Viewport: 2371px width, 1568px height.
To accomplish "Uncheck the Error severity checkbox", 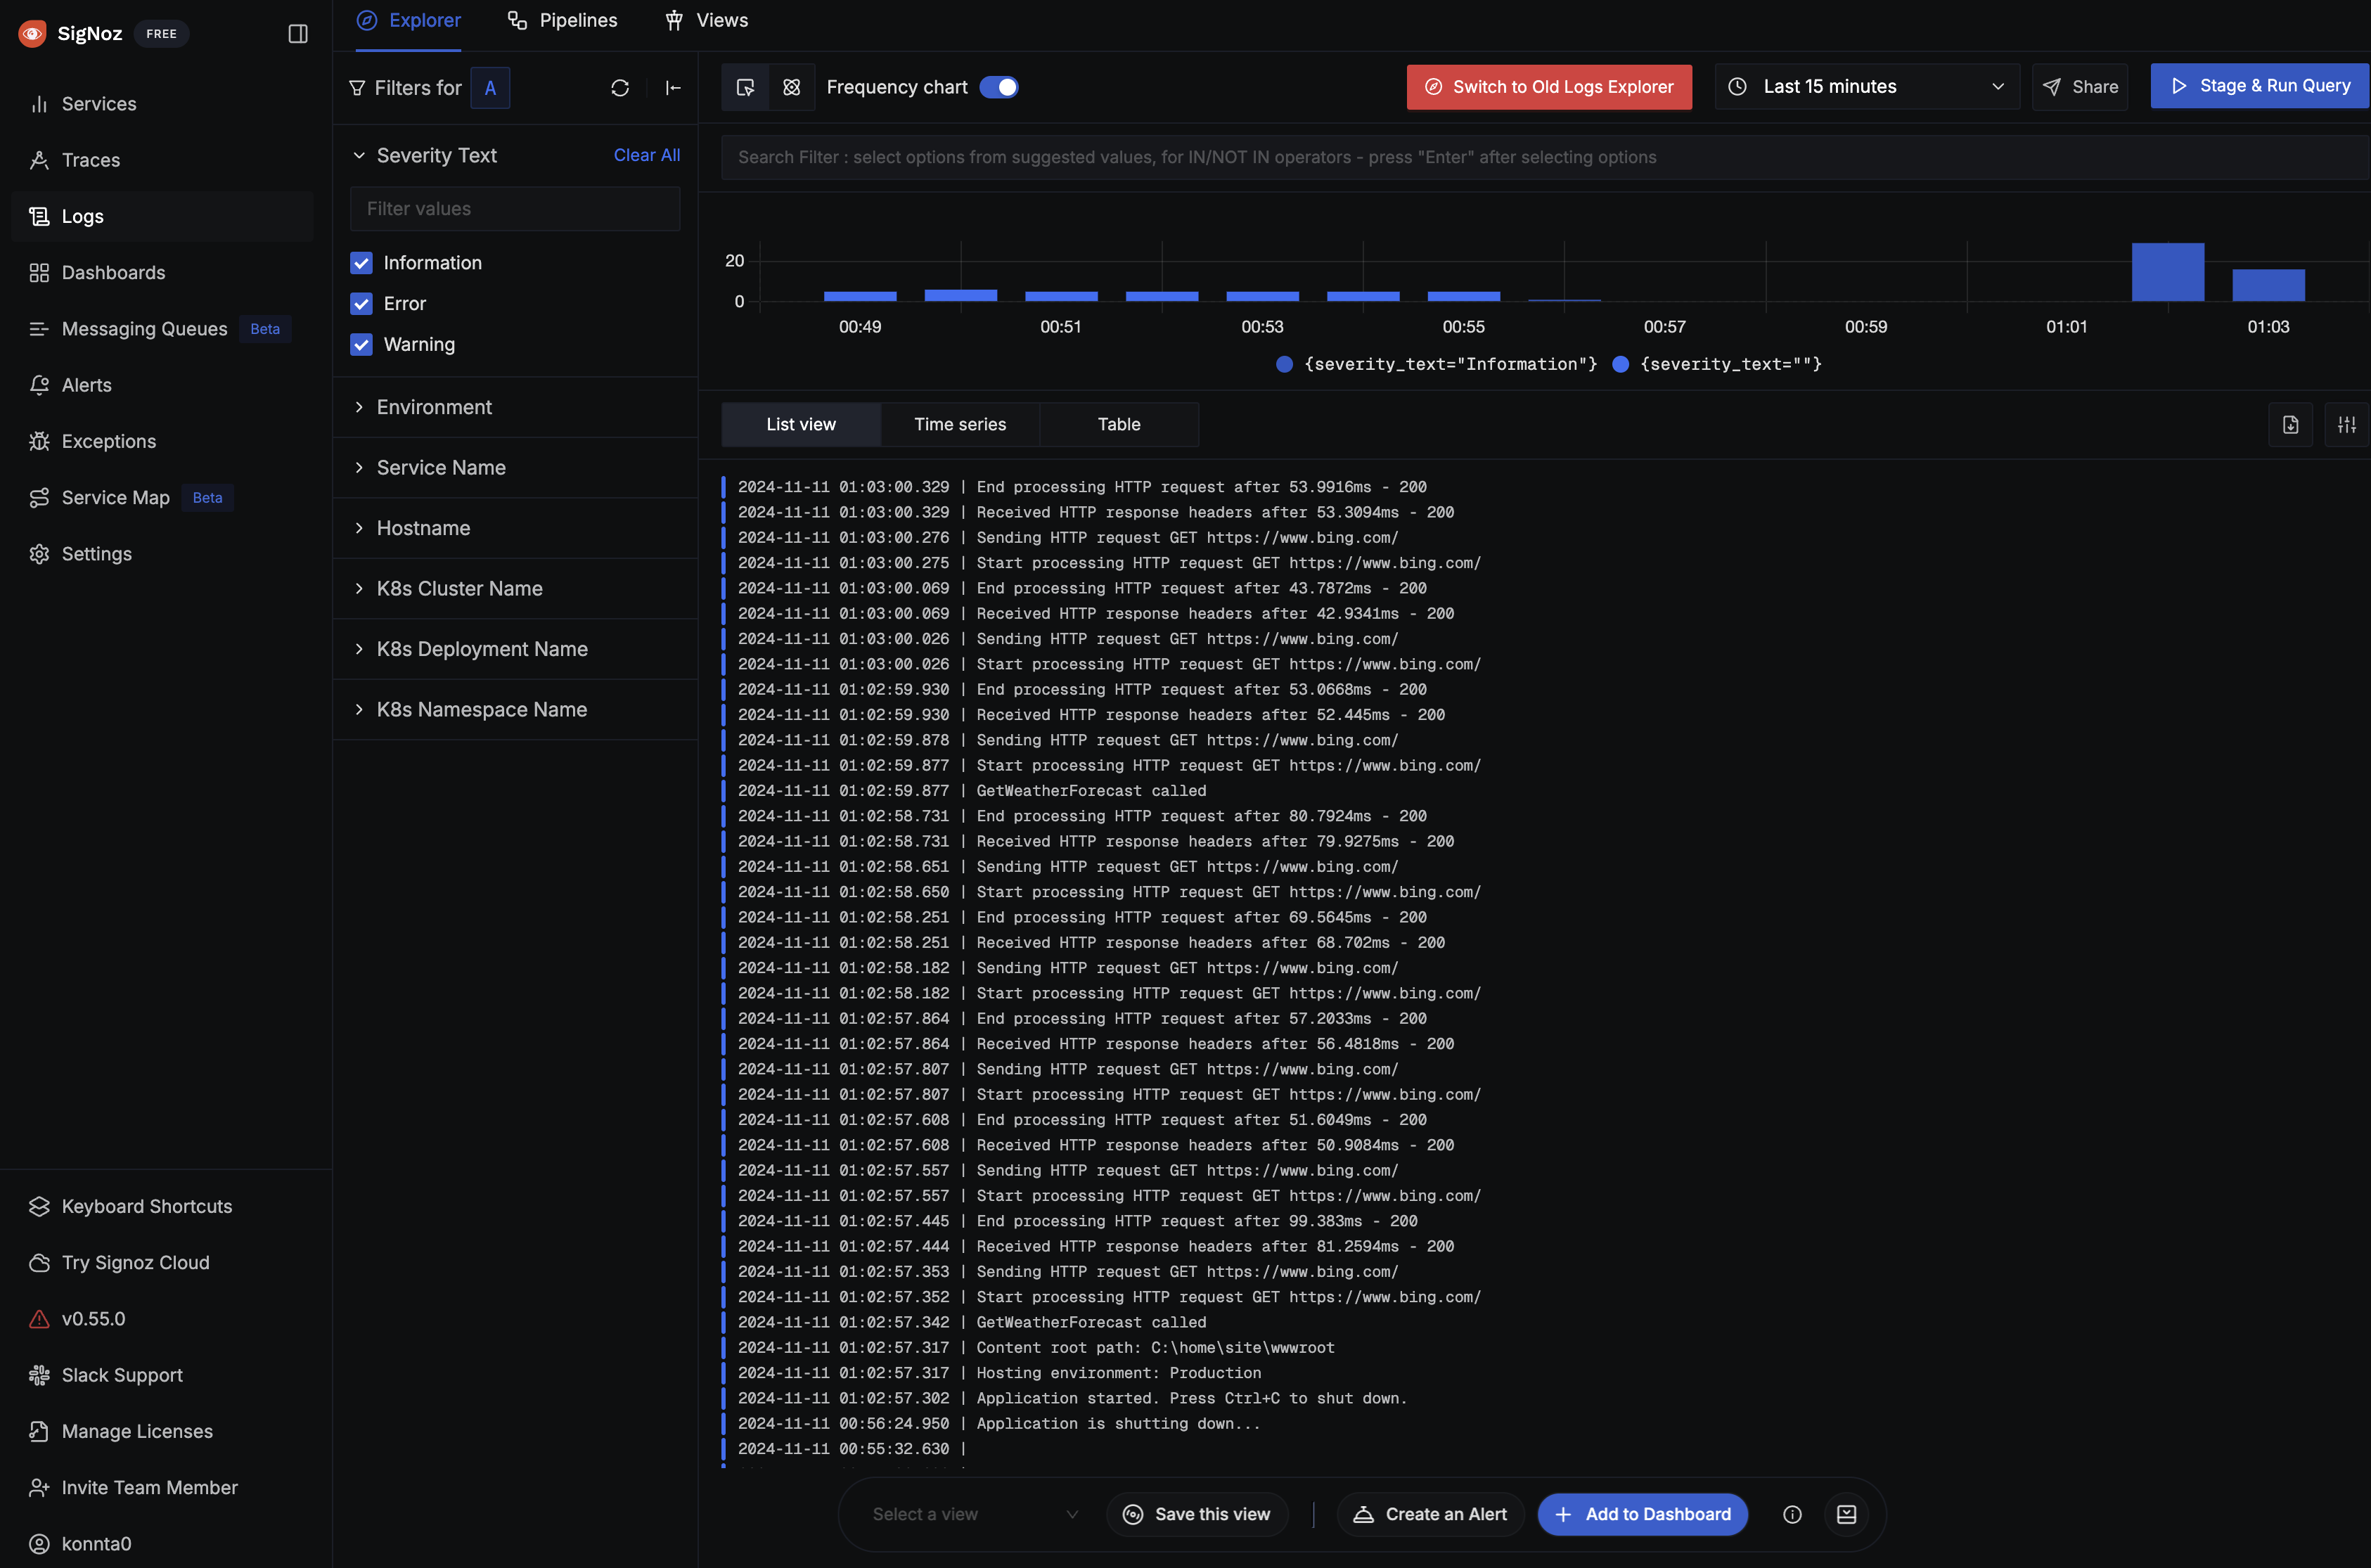I will [361, 304].
